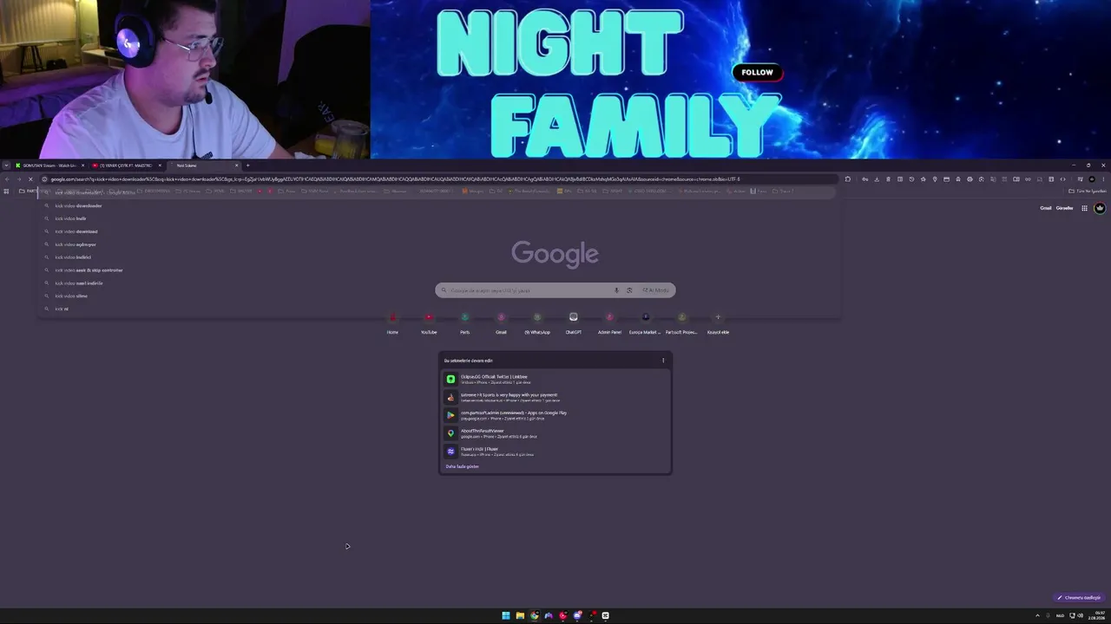Open the Google account avatar
Viewport: 1111px width, 624px height.
pyautogui.click(x=1100, y=208)
